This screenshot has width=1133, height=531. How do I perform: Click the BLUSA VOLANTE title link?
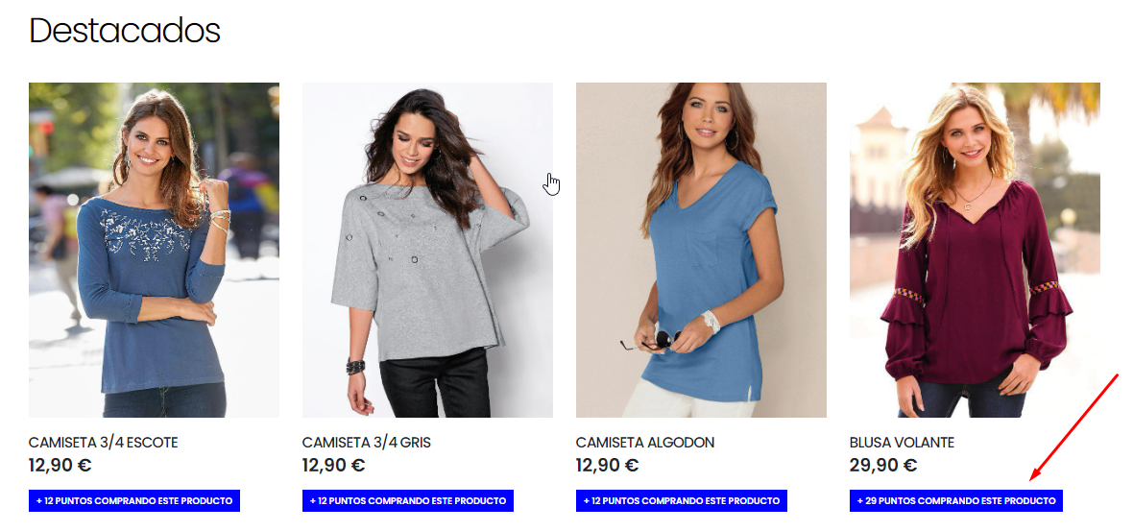click(x=902, y=442)
